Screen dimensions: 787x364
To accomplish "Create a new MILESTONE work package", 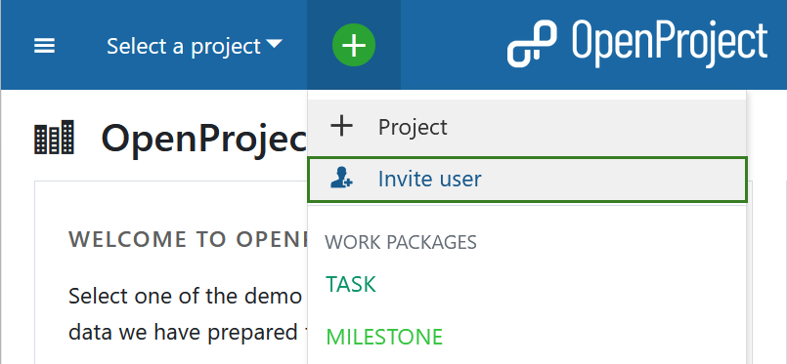I will 384,337.
